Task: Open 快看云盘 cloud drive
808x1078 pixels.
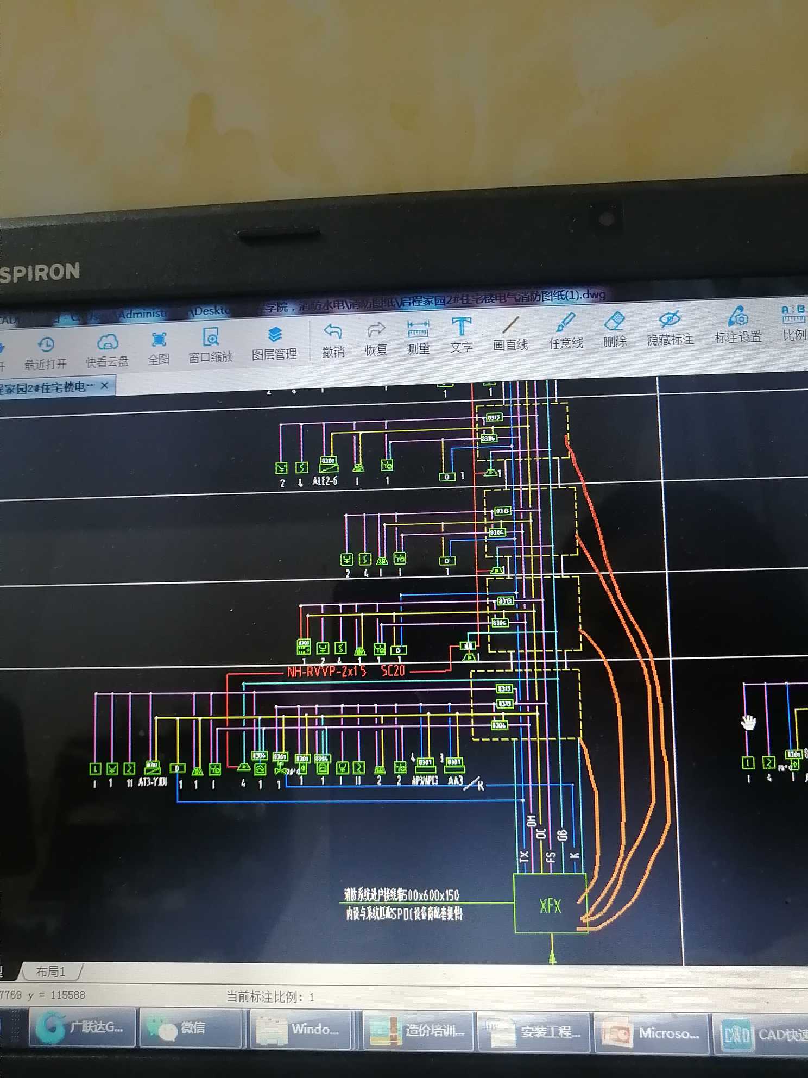Action: (x=108, y=350)
